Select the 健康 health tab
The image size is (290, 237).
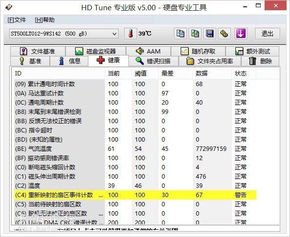pos(108,60)
